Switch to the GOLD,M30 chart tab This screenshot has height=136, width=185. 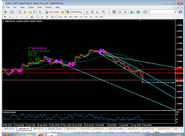tap(85, 129)
